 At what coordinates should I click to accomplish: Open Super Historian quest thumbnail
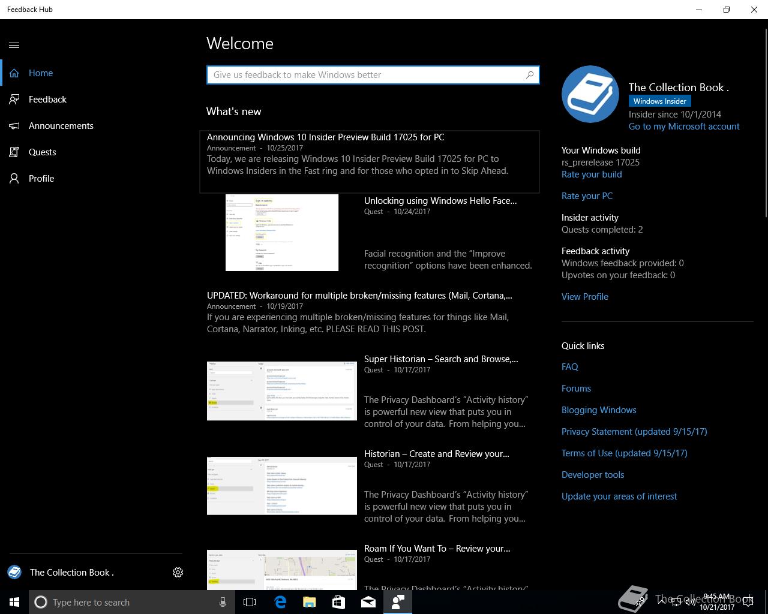click(282, 391)
